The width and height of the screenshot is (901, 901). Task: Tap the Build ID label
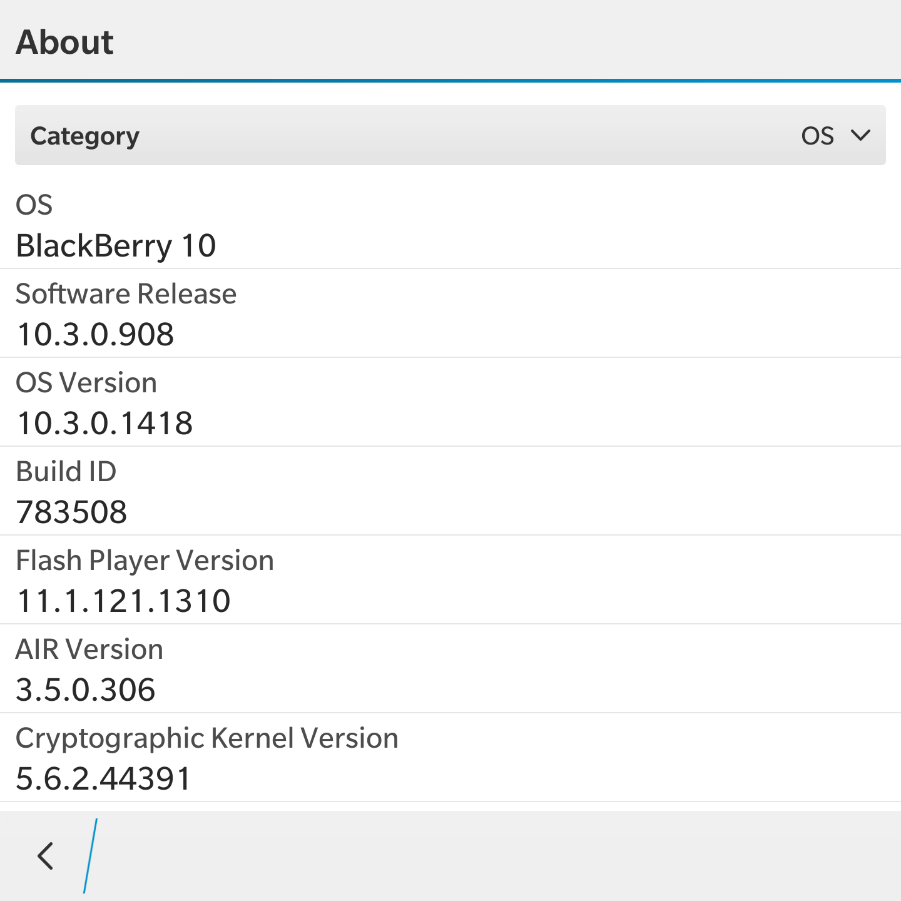click(66, 472)
